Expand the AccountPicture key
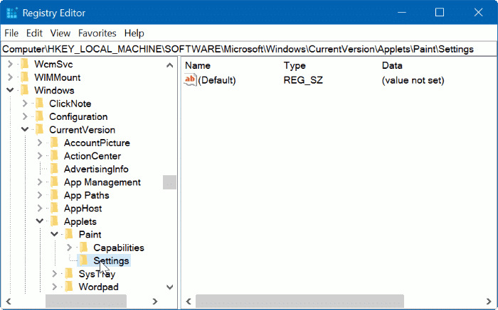Screen dimensions: 498x310 [x=40, y=143]
